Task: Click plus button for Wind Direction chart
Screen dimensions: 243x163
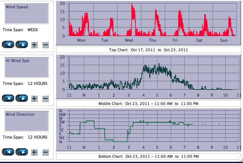Action: [x=34, y=152]
